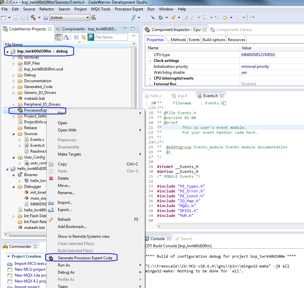Minimize the CodeWarrior Projects panel
Screen dimensions: 304x288
click(125, 29)
